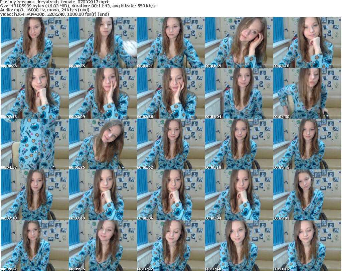Pick the 00:04:04 frame
This screenshot has height=271, width=342.
tap(239, 93)
